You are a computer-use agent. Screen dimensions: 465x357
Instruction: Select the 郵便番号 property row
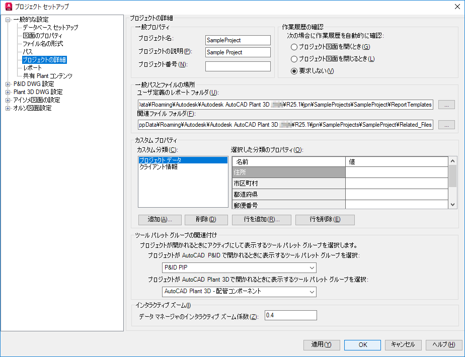[x=289, y=205]
